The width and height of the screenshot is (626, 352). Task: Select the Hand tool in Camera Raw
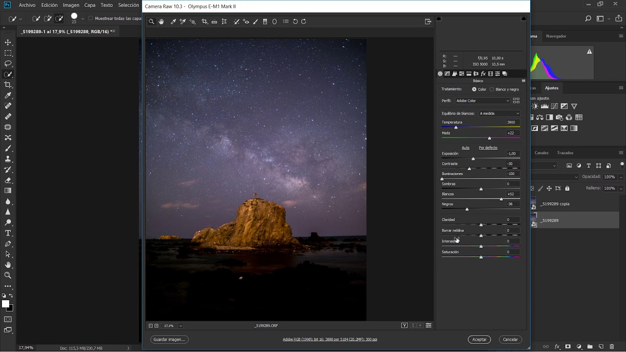click(161, 22)
